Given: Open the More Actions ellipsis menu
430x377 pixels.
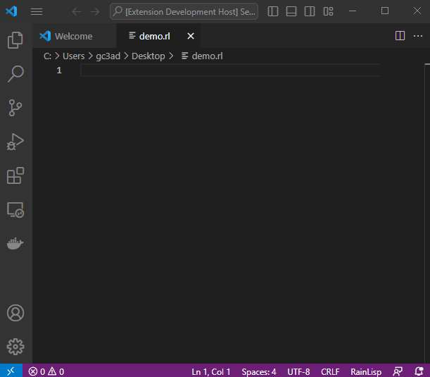Looking at the screenshot, I should coord(418,36).
